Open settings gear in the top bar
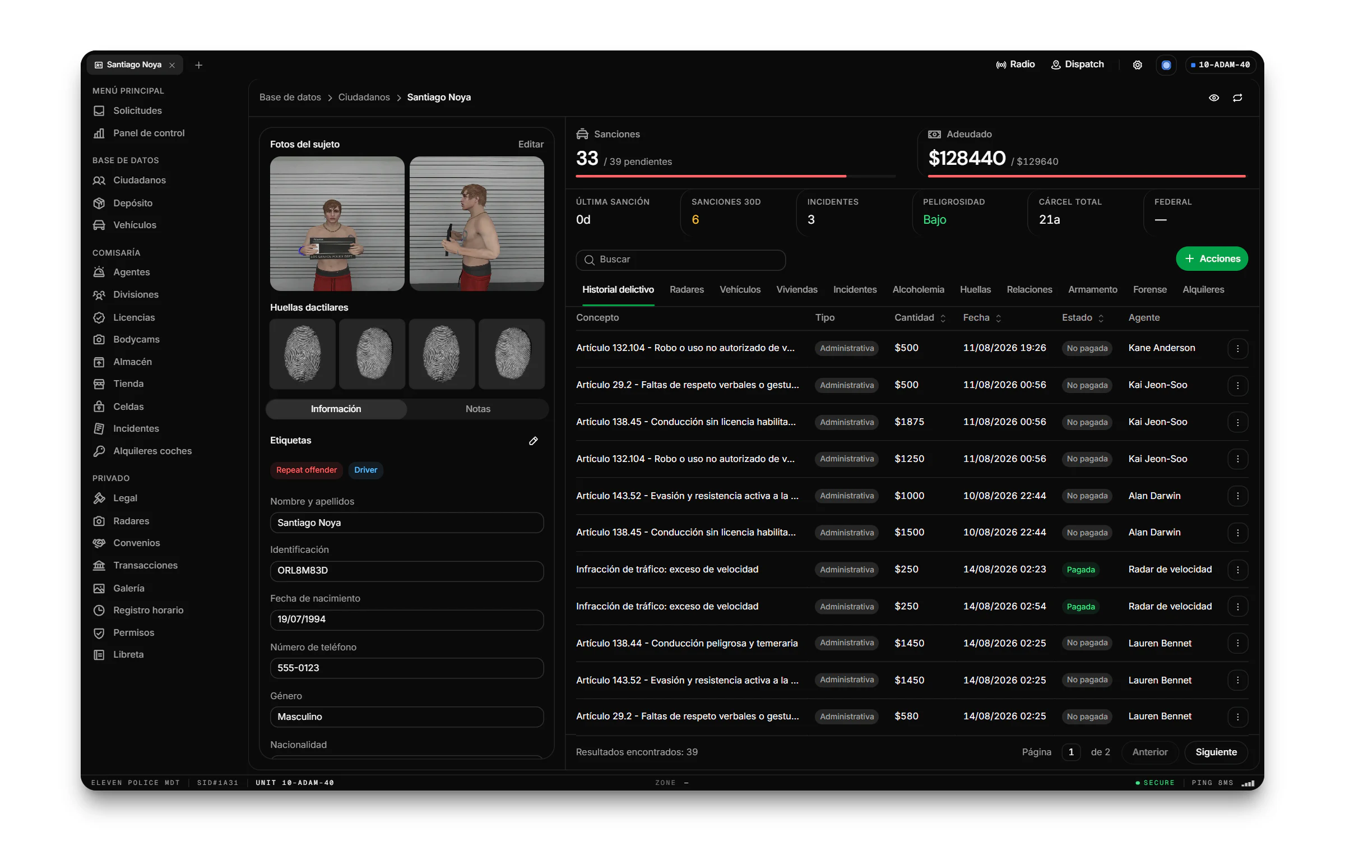This screenshot has width=1345, height=841. (1137, 65)
